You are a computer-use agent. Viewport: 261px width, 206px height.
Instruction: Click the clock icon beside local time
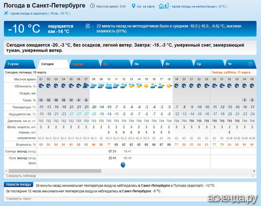pos(92,6)
